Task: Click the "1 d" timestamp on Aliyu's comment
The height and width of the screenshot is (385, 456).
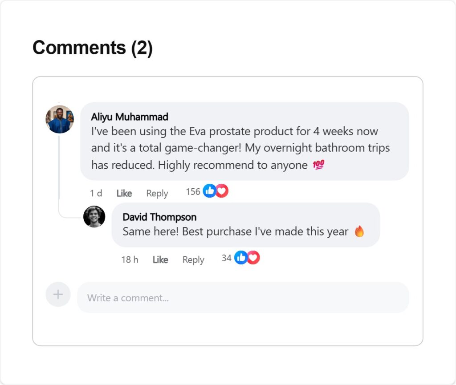Action: point(96,193)
